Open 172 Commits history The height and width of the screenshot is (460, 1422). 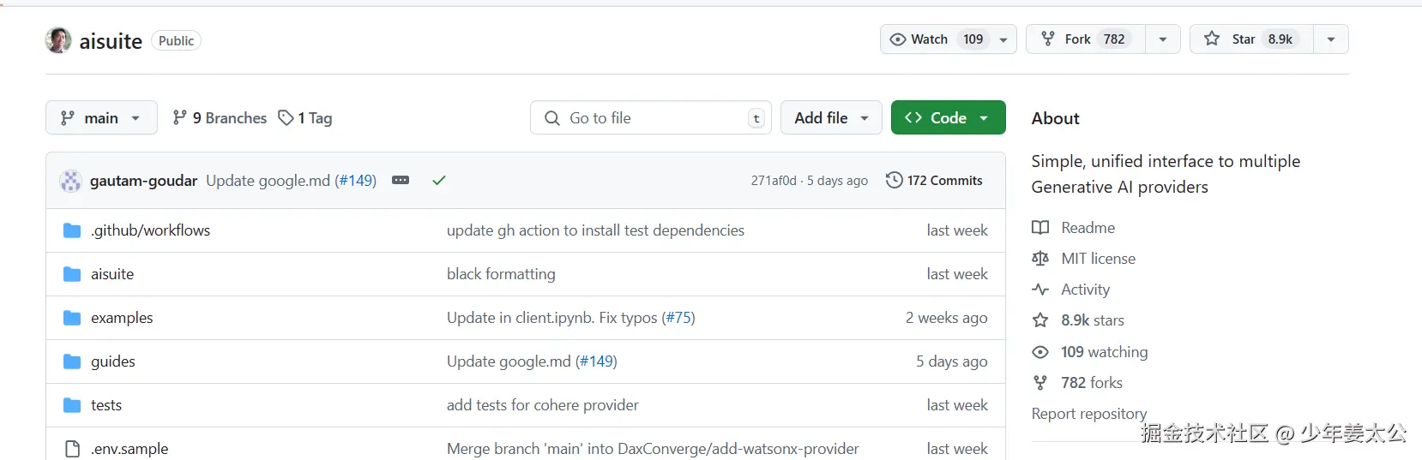pyautogui.click(x=934, y=181)
